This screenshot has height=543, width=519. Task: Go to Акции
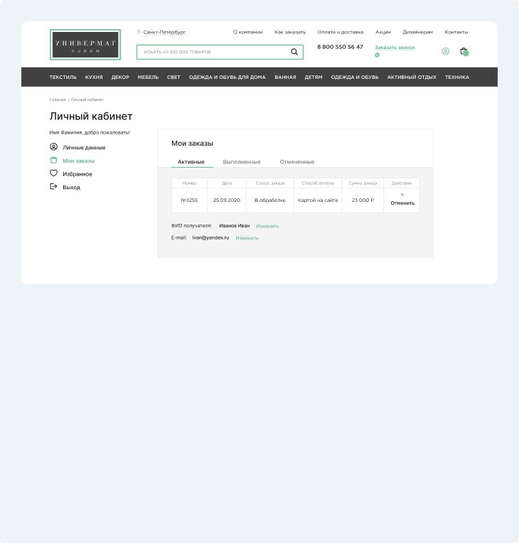(x=383, y=32)
